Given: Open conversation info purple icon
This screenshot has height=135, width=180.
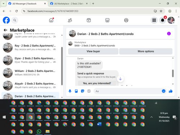Looking at the screenshot, I should (169, 33).
